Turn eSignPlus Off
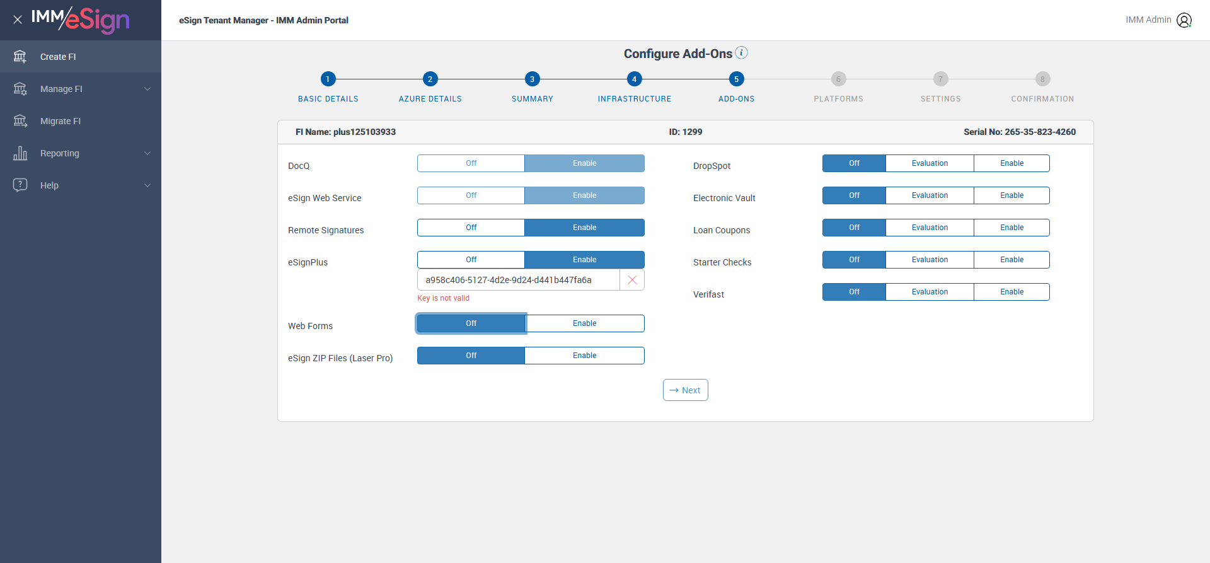Viewport: 1210px width, 563px height. pos(471,260)
